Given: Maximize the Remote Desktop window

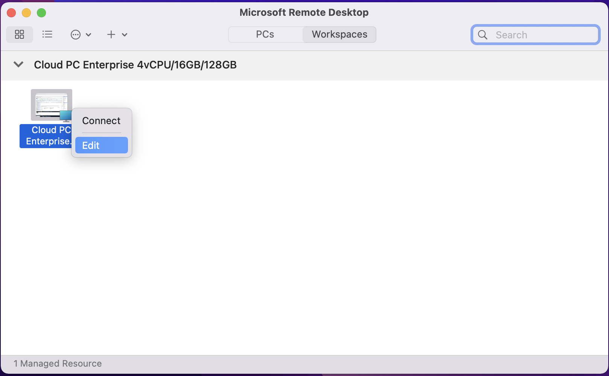Looking at the screenshot, I should tap(41, 13).
